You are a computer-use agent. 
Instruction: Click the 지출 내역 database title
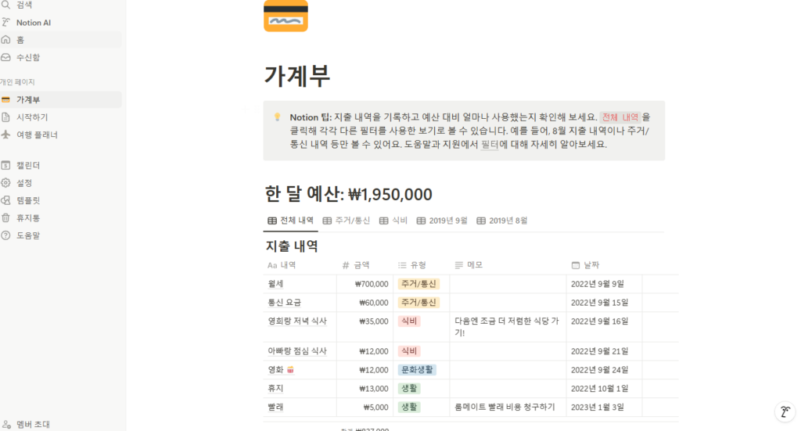pyautogui.click(x=292, y=246)
